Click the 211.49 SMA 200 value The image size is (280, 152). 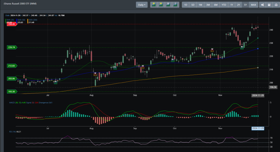31,22
